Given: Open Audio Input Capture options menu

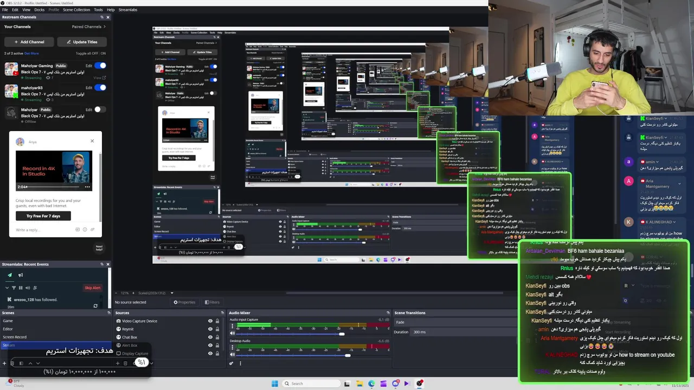Looking at the screenshot, I should [x=233, y=327].
